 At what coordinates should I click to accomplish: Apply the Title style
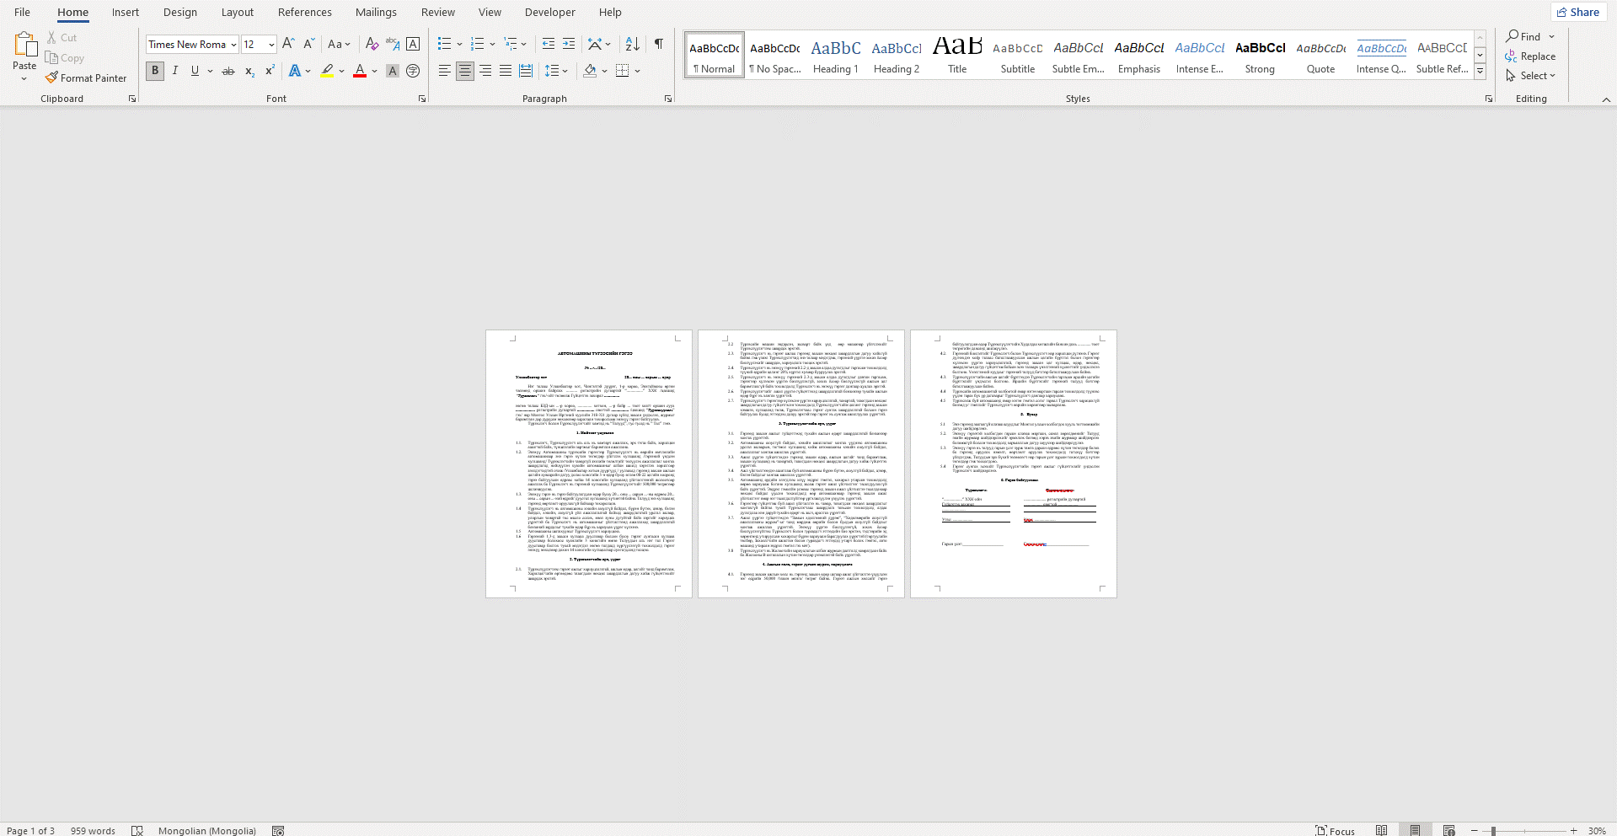pyautogui.click(x=957, y=56)
